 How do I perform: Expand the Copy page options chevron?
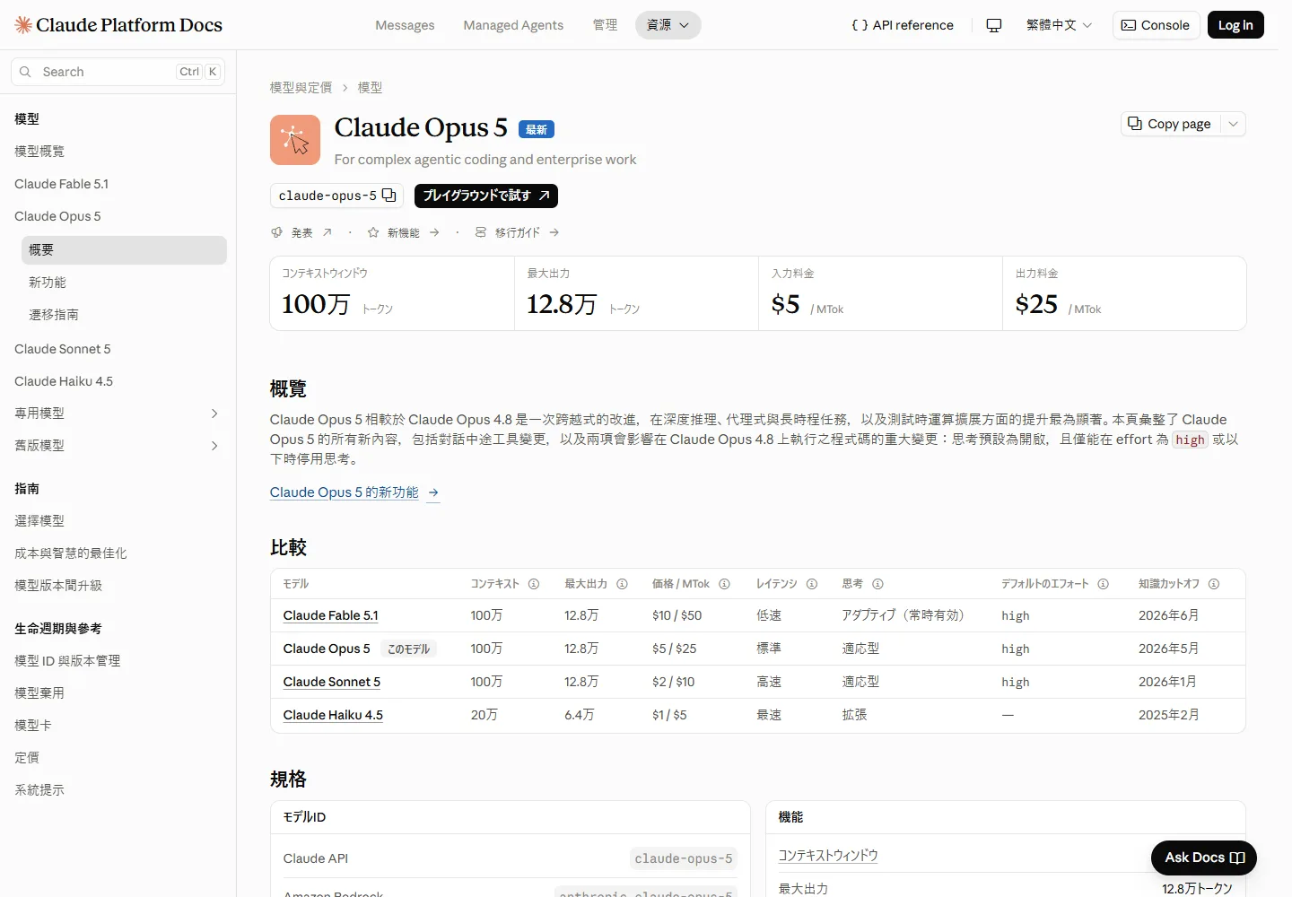[x=1234, y=124]
